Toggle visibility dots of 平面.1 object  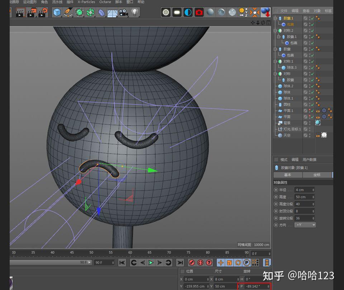point(309,111)
